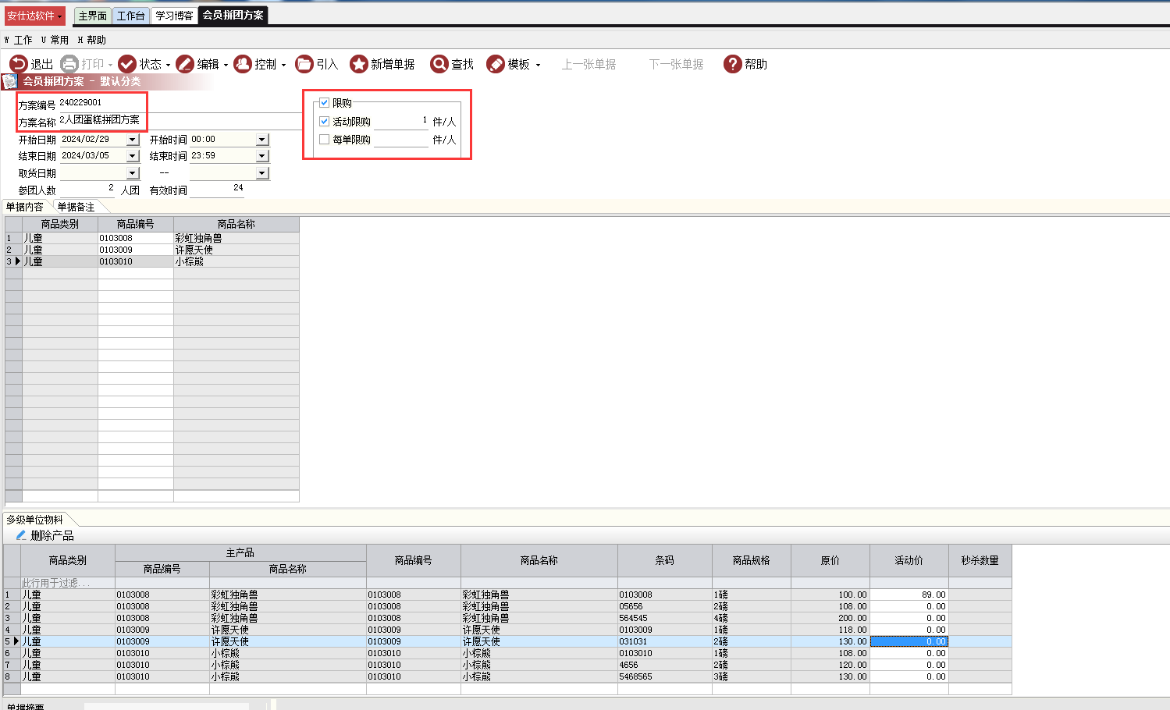Uncheck the 活动限购 checkbox
This screenshot has height=710, width=1170.
325,121
